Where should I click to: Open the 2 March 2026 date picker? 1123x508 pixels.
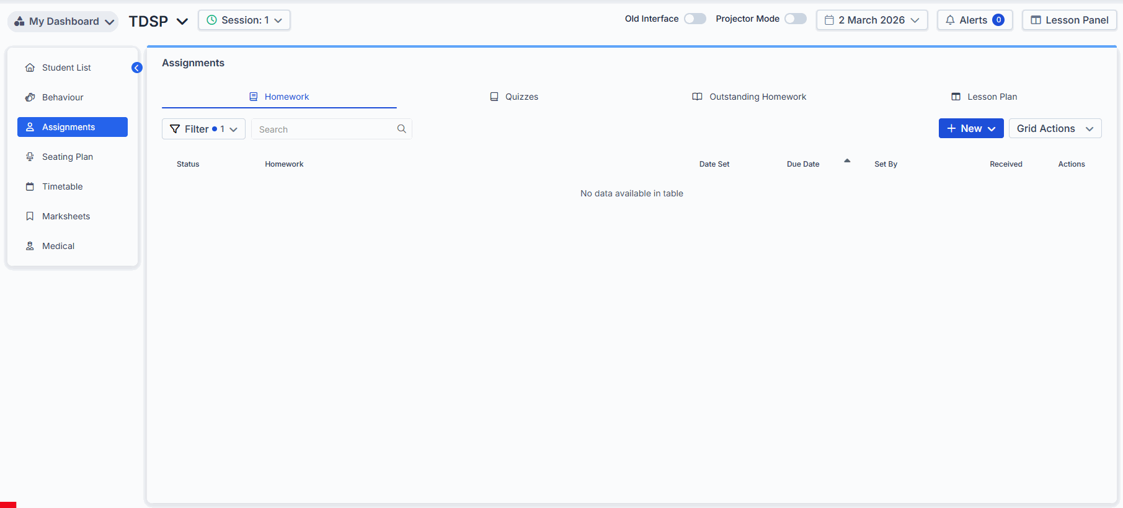[x=871, y=20]
